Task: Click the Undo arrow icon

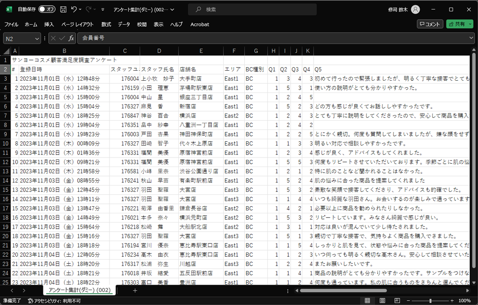Action: click(x=74, y=10)
